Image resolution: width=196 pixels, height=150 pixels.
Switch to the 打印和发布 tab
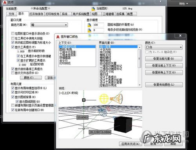tap(53, 14)
